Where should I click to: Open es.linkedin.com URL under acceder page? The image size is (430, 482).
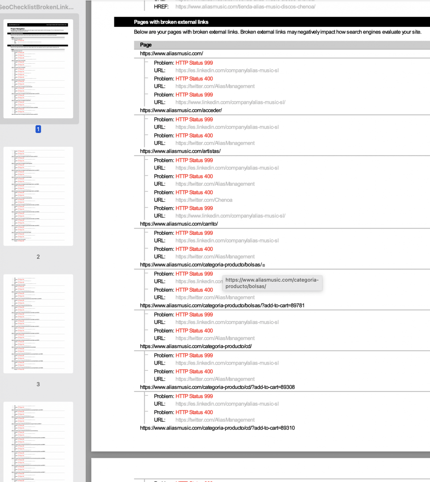pos(227,127)
